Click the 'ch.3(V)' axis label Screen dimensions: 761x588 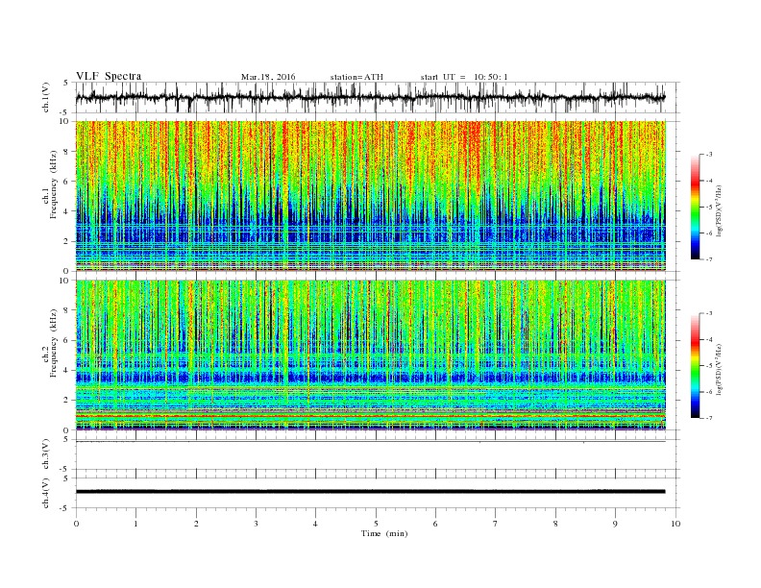click(x=46, y=453)
